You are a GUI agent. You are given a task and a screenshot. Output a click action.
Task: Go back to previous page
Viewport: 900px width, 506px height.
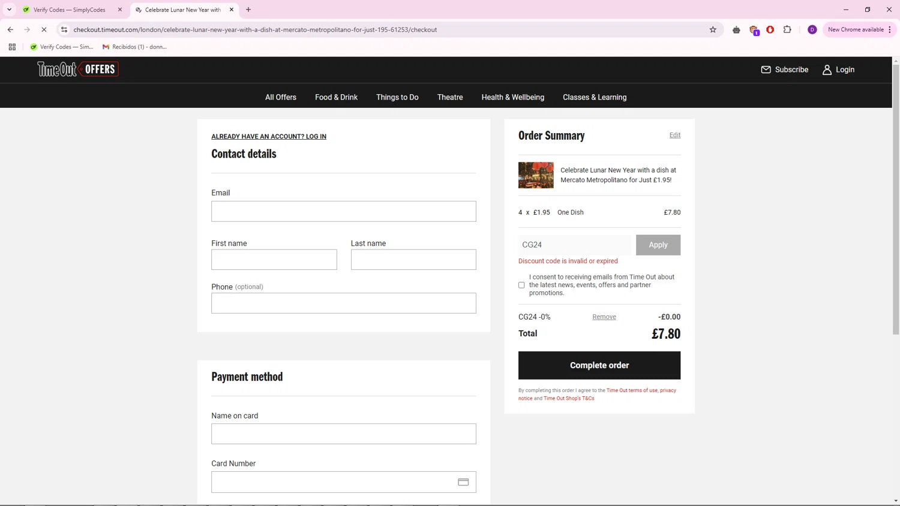pyautogui.click(x=10, y=29)
